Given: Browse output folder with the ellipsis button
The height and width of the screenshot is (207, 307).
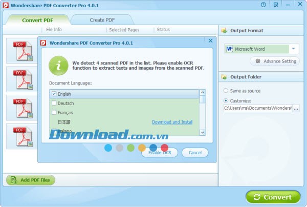Looking at the screenshot, I should click(296, 108).
